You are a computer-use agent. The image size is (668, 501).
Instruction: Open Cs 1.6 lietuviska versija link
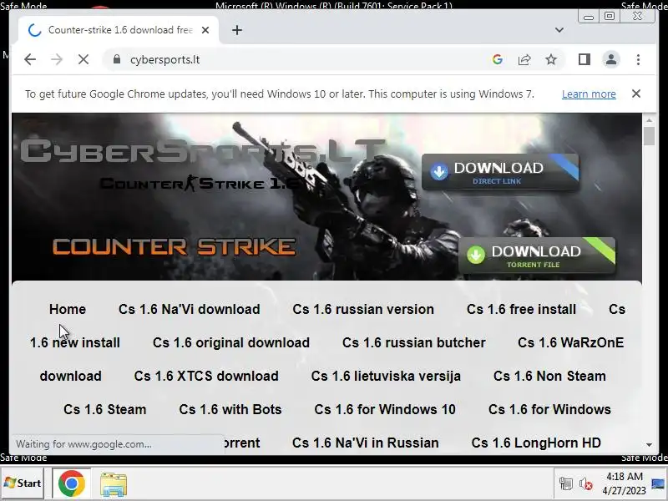tap(386, 377)
